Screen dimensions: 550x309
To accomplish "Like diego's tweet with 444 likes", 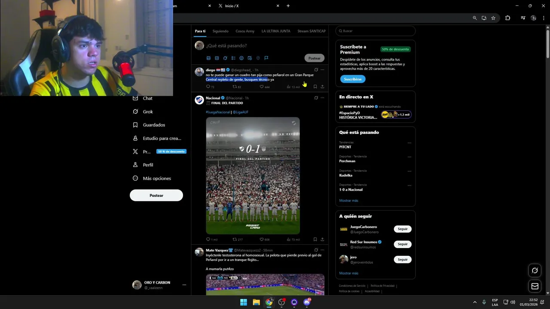I will pos(262,87).
